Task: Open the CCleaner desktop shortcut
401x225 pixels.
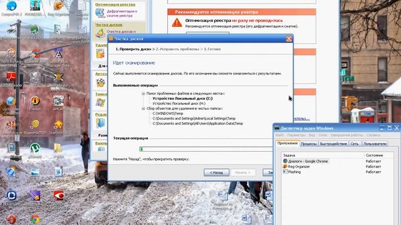Action: (35, 54)
